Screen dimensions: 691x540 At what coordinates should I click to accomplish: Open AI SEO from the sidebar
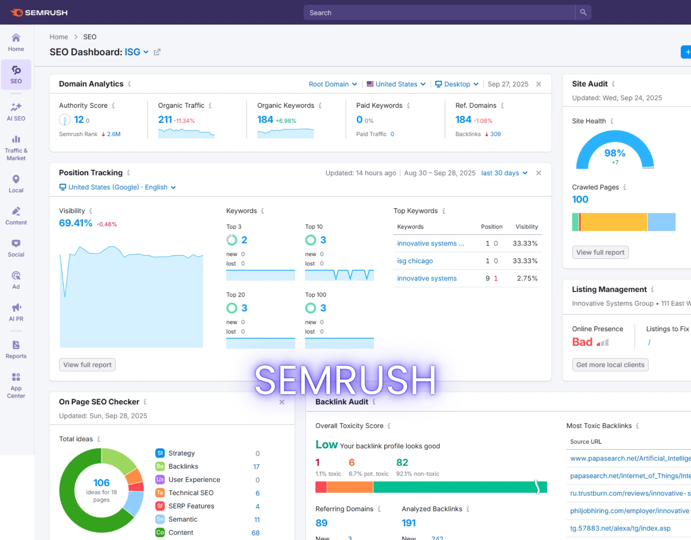16,112
